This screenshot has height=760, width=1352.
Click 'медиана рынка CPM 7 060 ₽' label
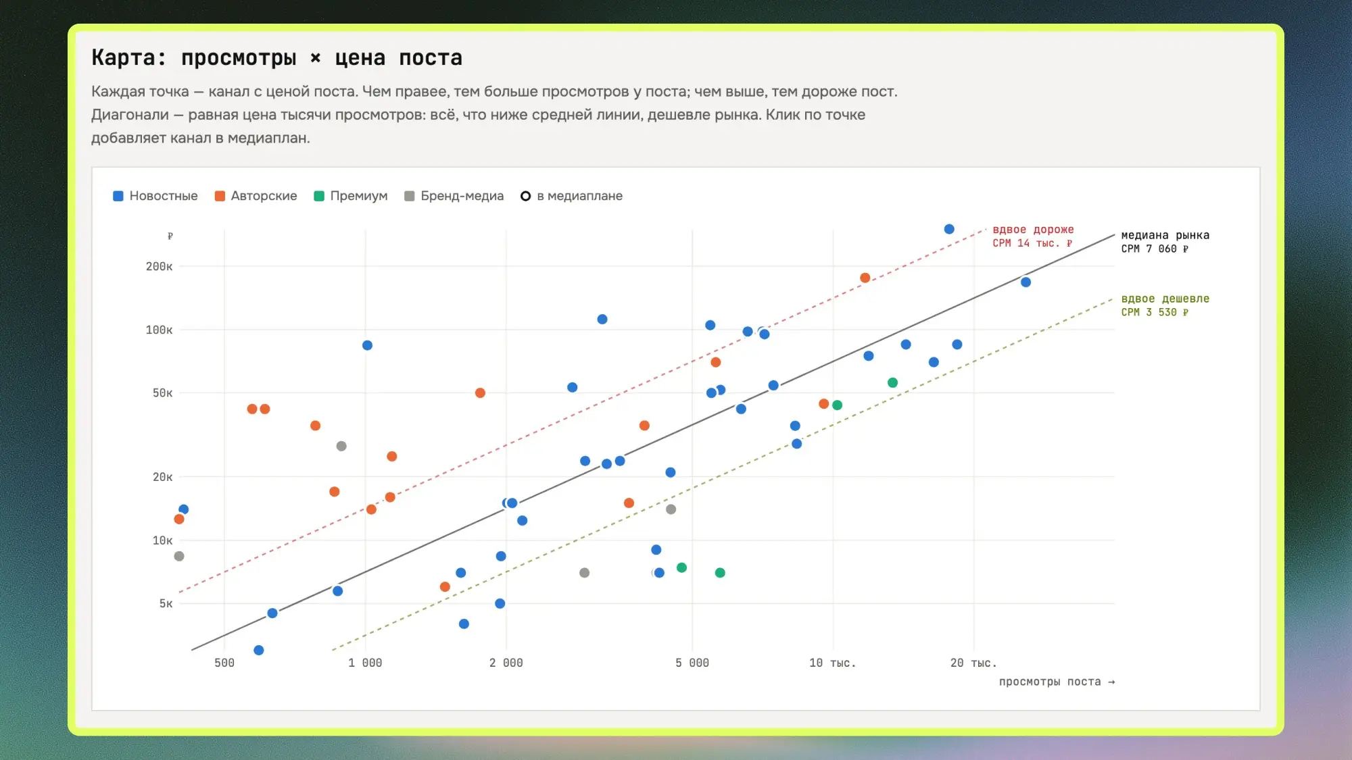coord(1165,242)
